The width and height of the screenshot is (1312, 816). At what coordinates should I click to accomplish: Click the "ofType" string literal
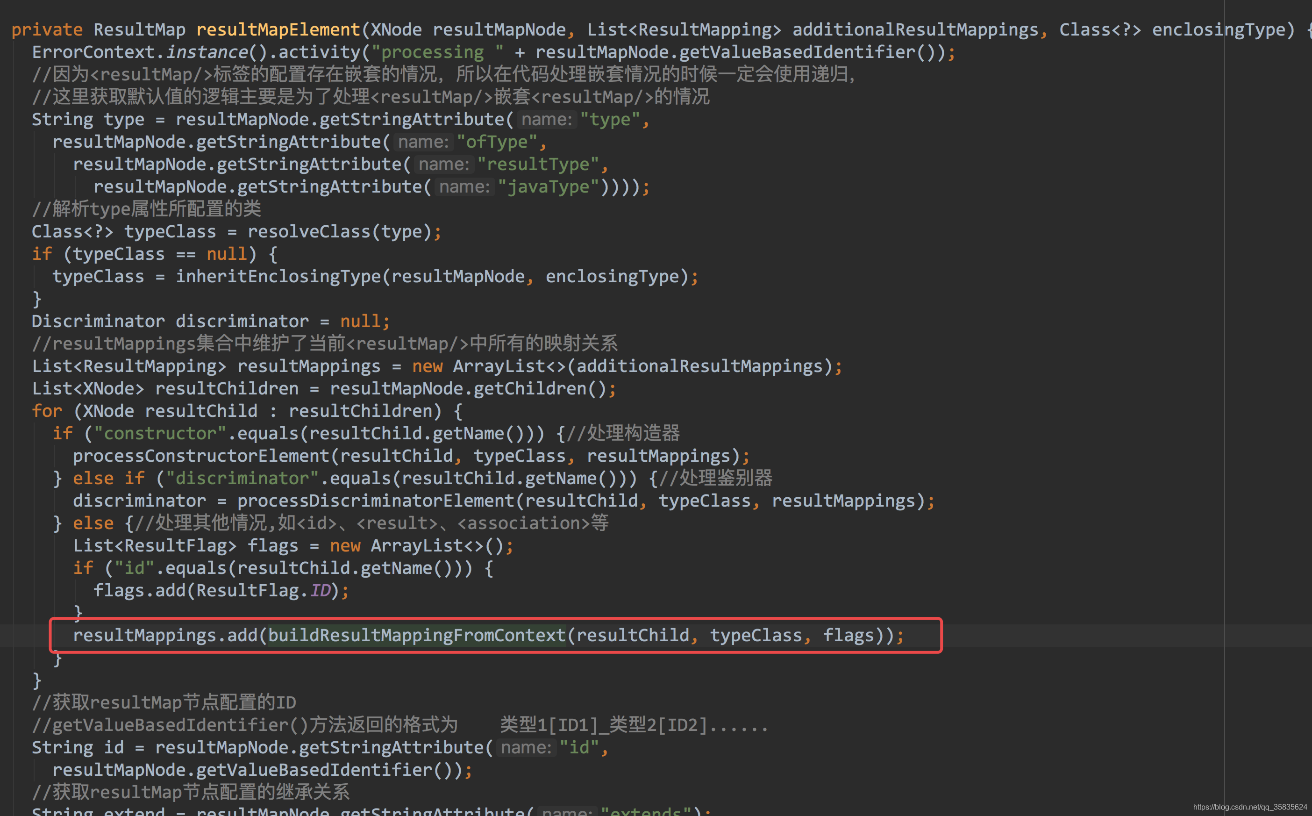coord(497,142)
